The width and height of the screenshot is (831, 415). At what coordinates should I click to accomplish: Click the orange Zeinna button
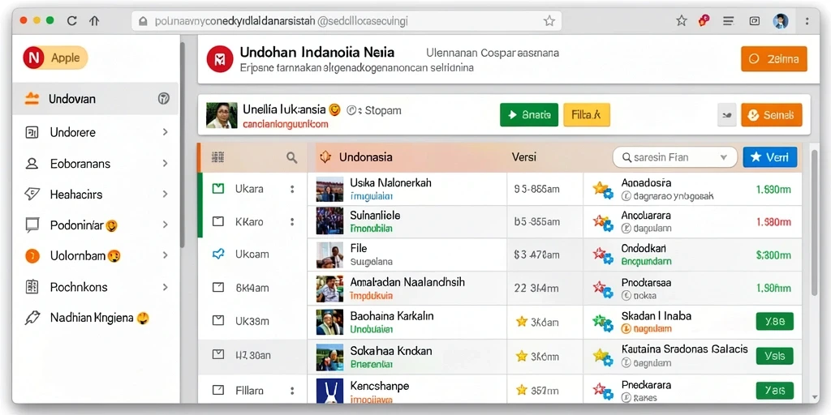(773, 59)
